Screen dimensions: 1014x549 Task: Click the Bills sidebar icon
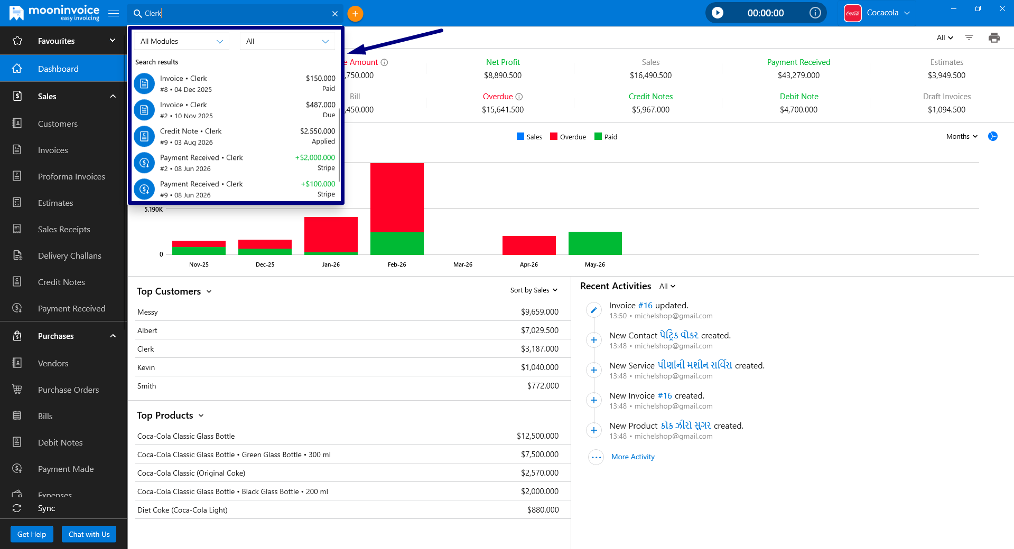coord(17,416)
